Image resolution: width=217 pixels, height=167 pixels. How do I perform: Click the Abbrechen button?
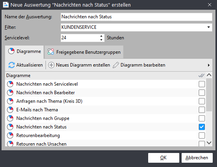click(x=197, y=158)
